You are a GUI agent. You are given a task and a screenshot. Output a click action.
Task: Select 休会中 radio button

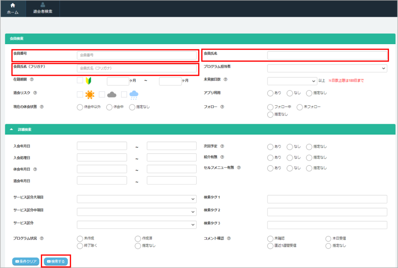point(109,107)
